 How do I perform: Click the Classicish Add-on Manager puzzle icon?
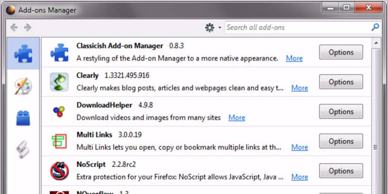click(59, 52)
